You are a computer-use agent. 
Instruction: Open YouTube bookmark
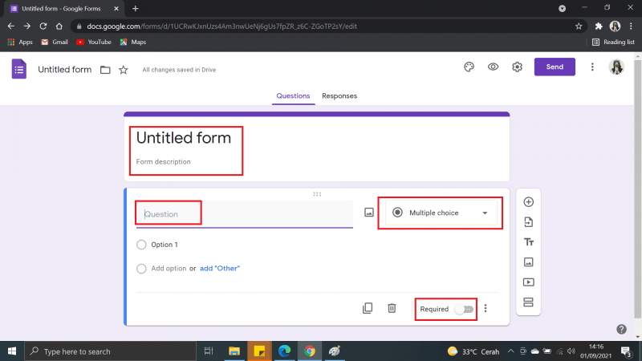[x=94, y=42]
